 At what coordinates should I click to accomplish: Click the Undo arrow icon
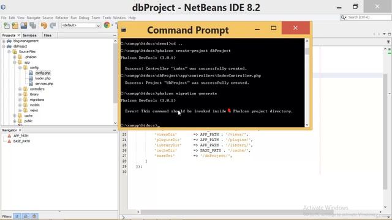(x=44, y=26)
